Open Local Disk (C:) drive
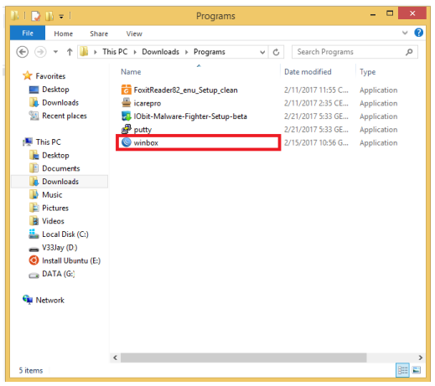This screenshot has width=435, height=386. click(59, 234)
